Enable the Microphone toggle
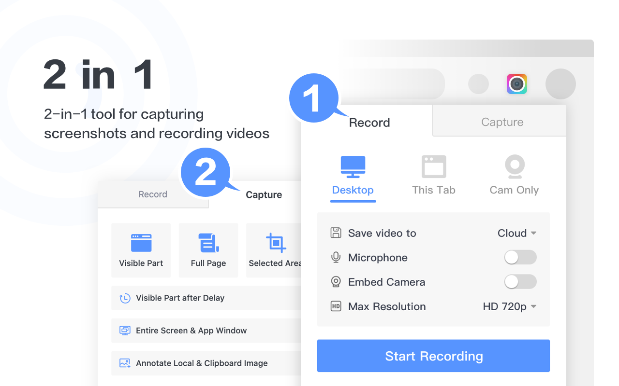Image resolution: width=619 pixels, height=386 pixels. [520, 257]
